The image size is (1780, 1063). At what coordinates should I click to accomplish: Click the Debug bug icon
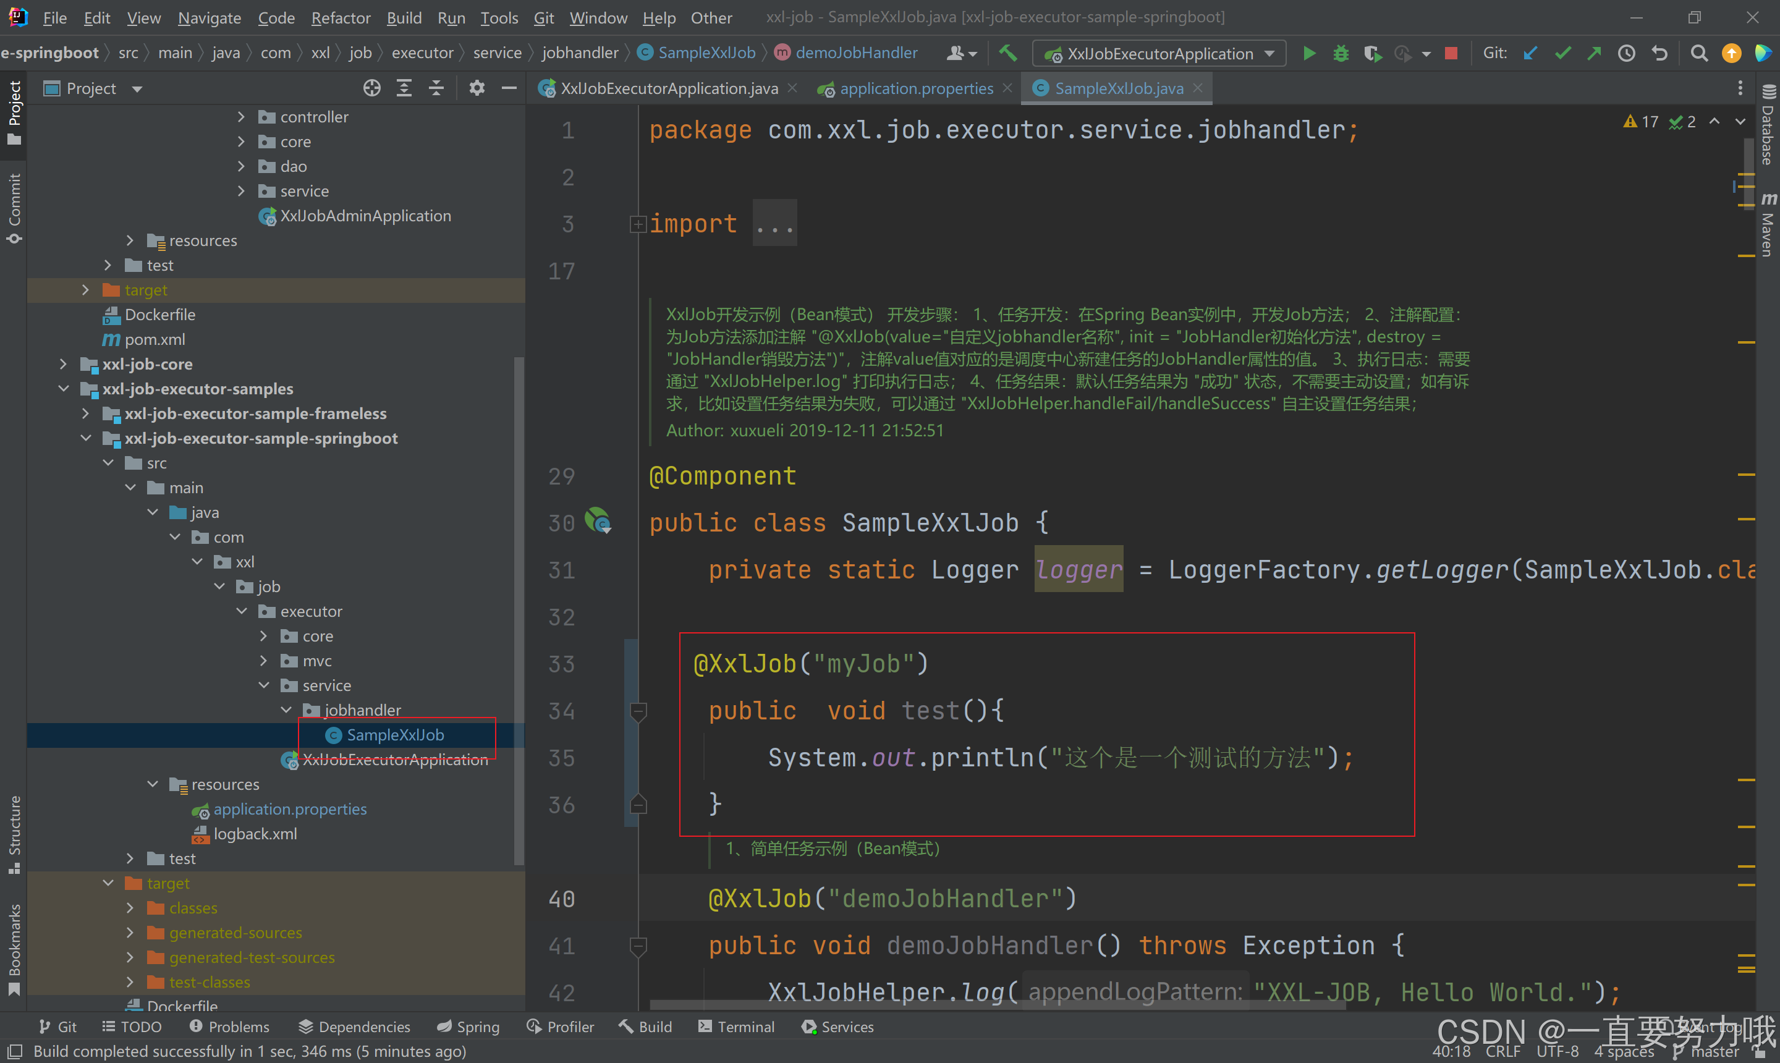coord(1340,54)
